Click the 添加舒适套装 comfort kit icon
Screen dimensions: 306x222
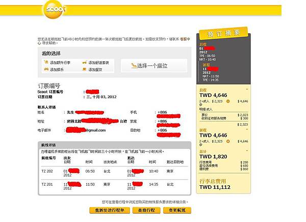click(x=85, y=62)
